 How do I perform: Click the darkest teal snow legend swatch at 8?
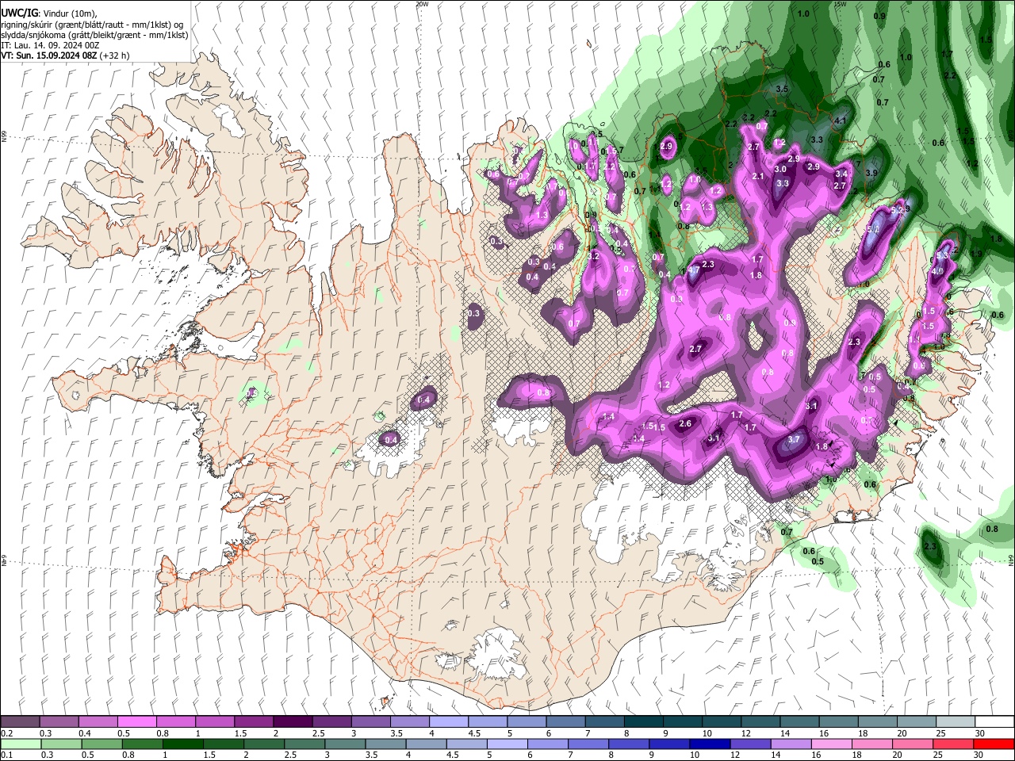click(x=643, y=722)
